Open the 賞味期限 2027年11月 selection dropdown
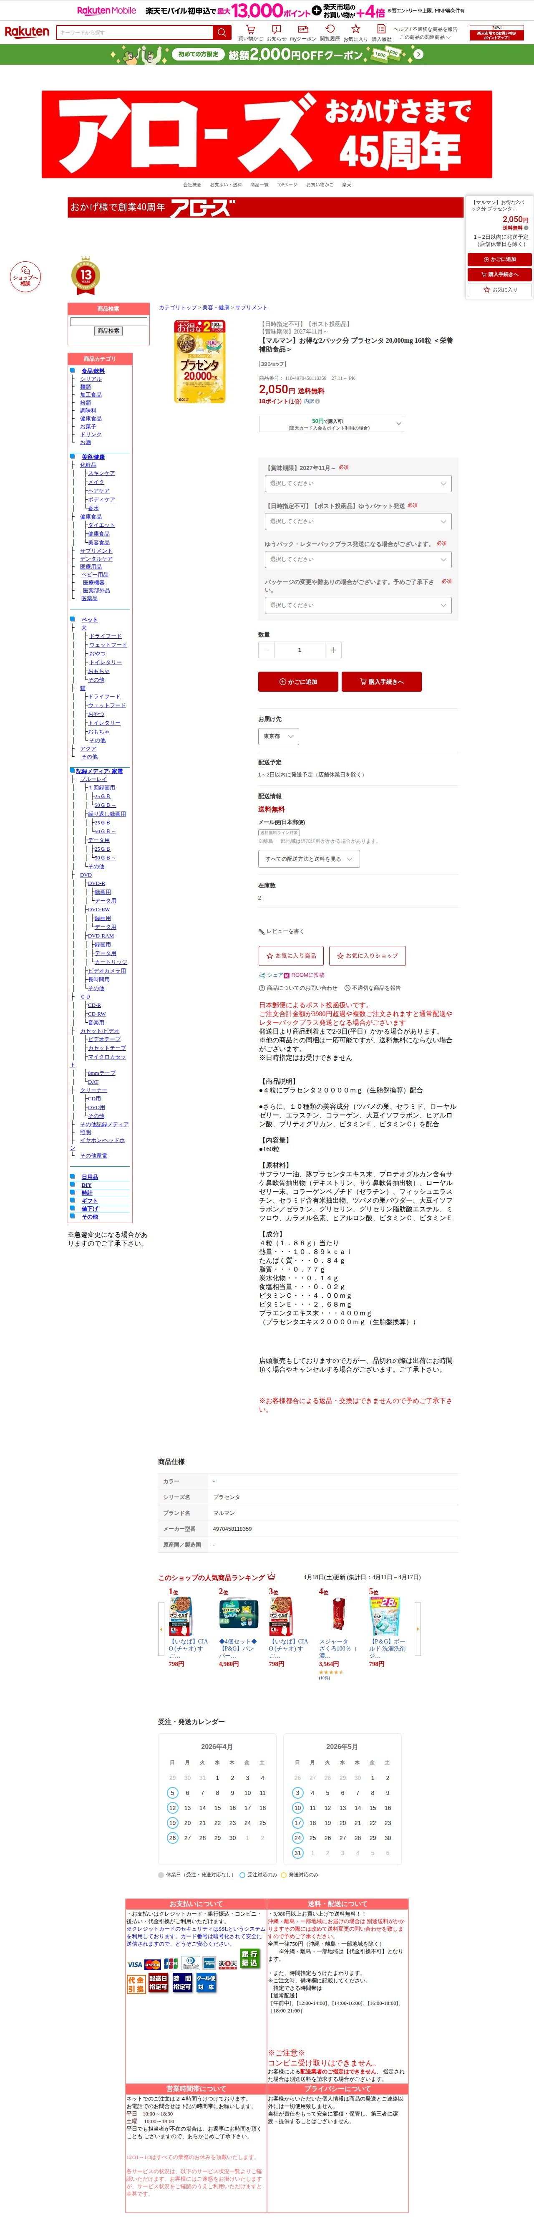The height and width of the screenshot is (2222, 534). pyautogui.click(x=358, y=484)
